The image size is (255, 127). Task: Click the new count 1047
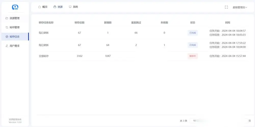[x=108, y=56]
